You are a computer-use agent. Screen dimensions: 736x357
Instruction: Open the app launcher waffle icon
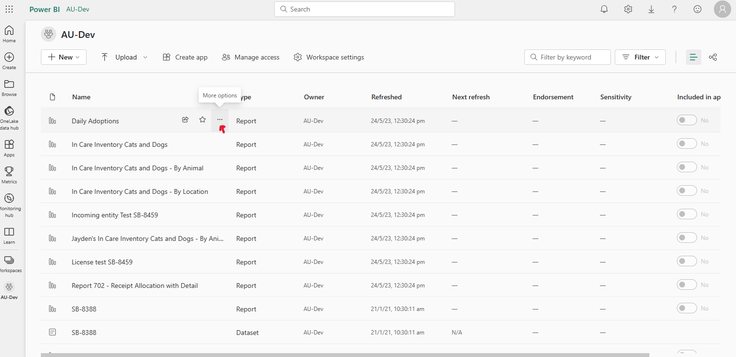click(x=9, y=9)
